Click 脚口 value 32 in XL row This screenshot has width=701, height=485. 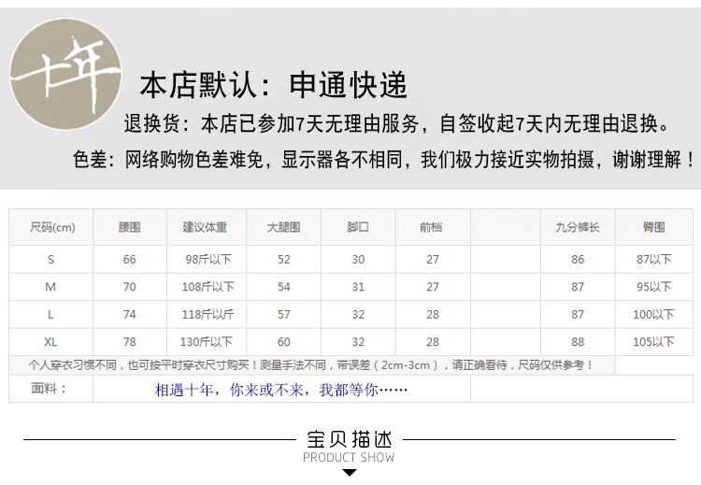tap(358, 342)
